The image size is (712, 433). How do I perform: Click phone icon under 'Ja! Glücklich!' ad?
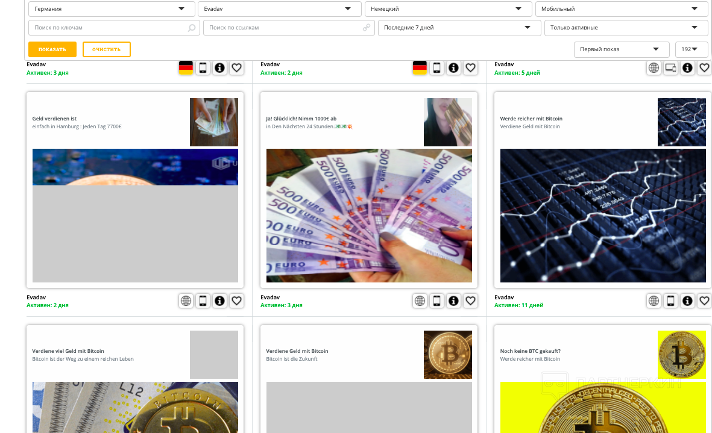tap(437, 301)
